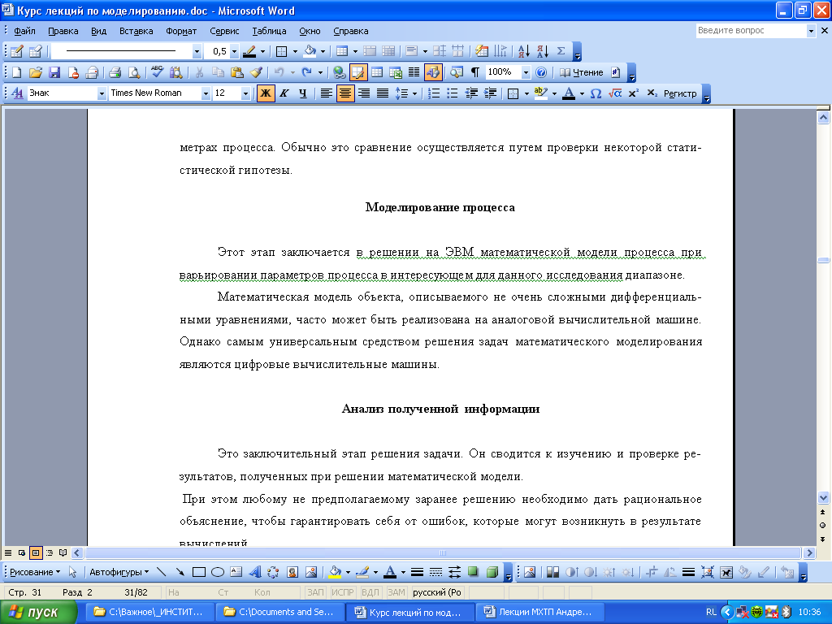Click the horizontal scrollbar right arrow
This screenshot has height=624, width=832.
point(809,552)
